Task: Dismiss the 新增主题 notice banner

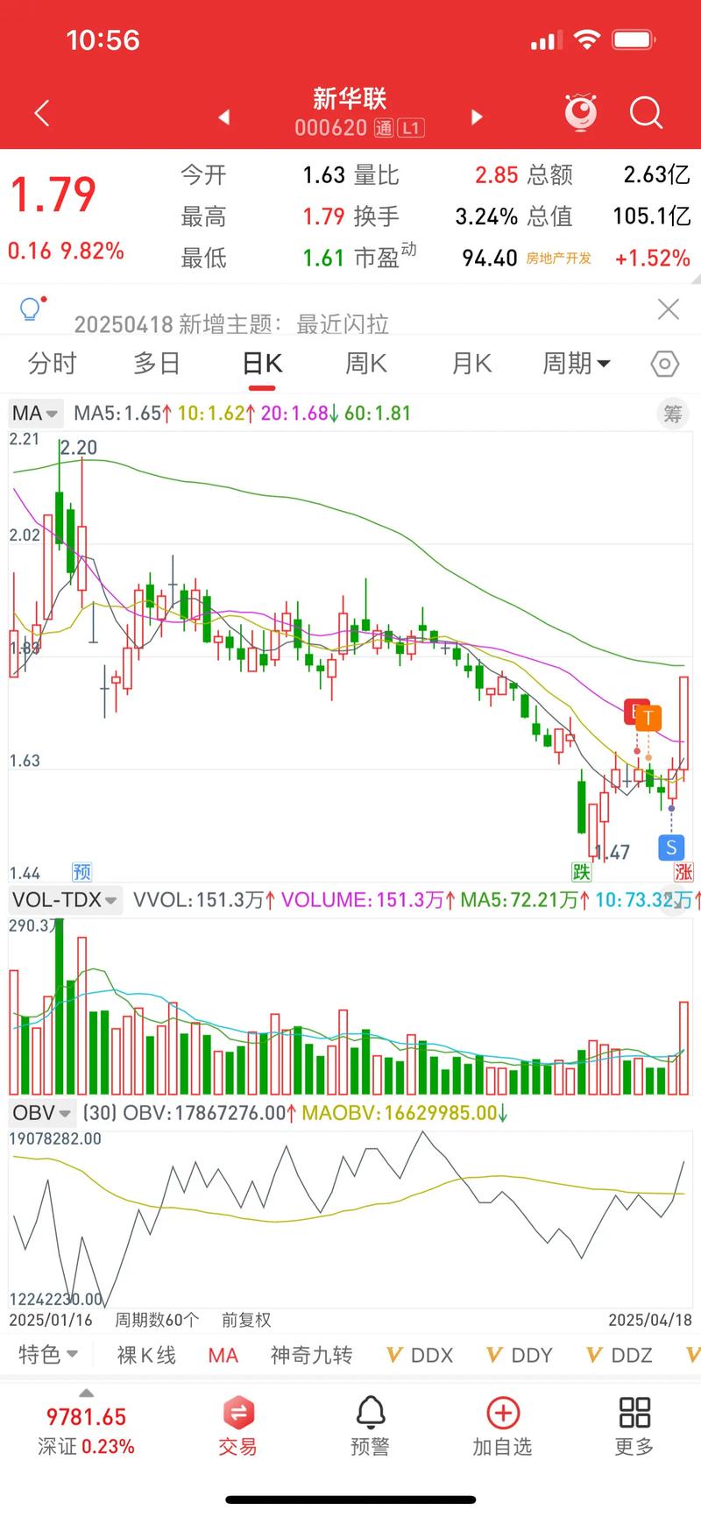Action: click(668, 308)
